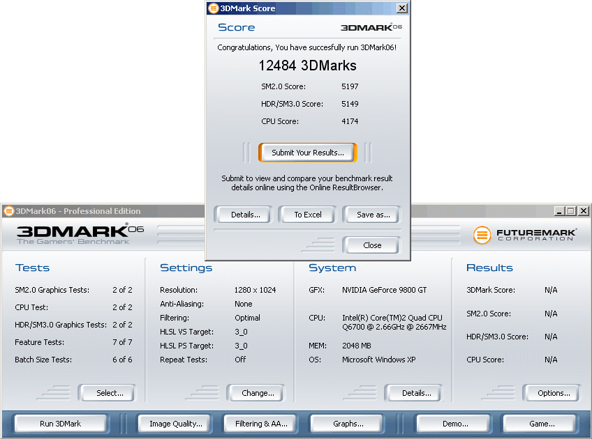The image size is (592, 439).
Task: Minimize the 3DMark06 Professional Edition window
Action: (559, 211)
